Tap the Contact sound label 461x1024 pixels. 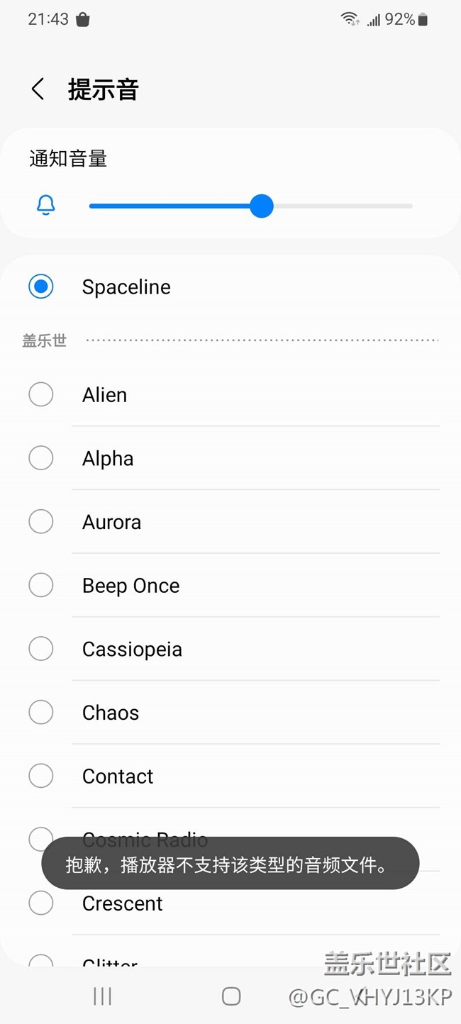tap(118, 777)
